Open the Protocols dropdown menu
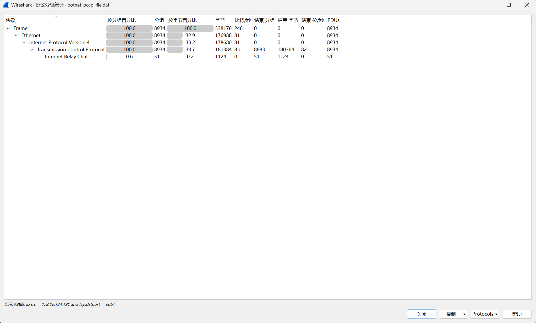 pos(485,314)
